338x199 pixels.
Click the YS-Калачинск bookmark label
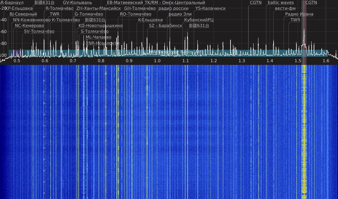pyautogui.click(x=210, y=8)
